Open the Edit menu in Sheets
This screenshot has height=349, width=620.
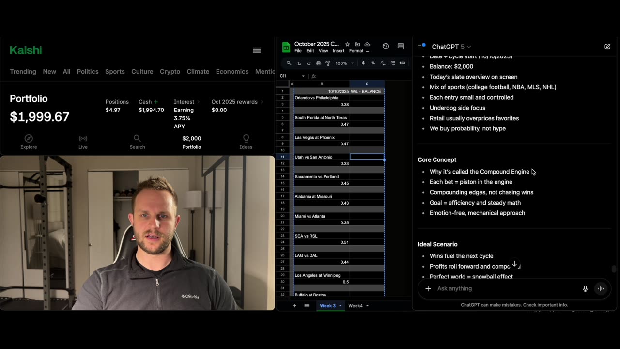pyautogui.click(x=310, y=51)
